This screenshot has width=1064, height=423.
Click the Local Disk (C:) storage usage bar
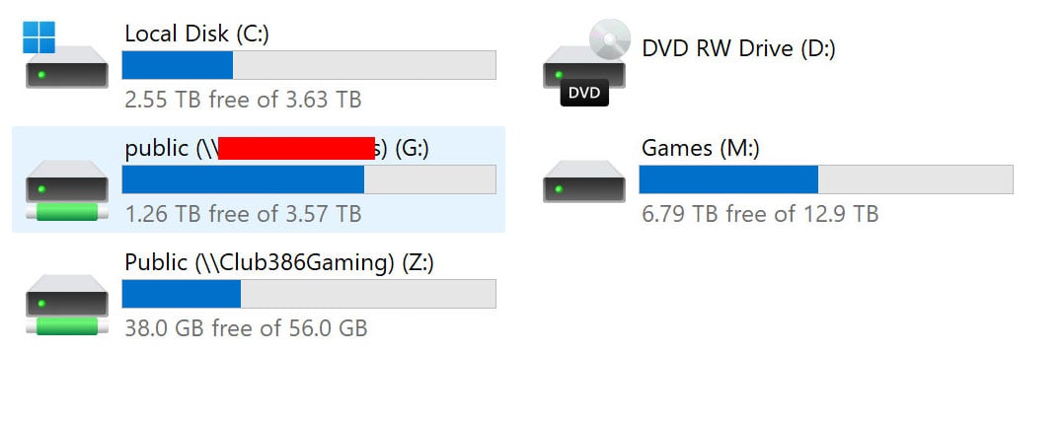coord(308,65)
